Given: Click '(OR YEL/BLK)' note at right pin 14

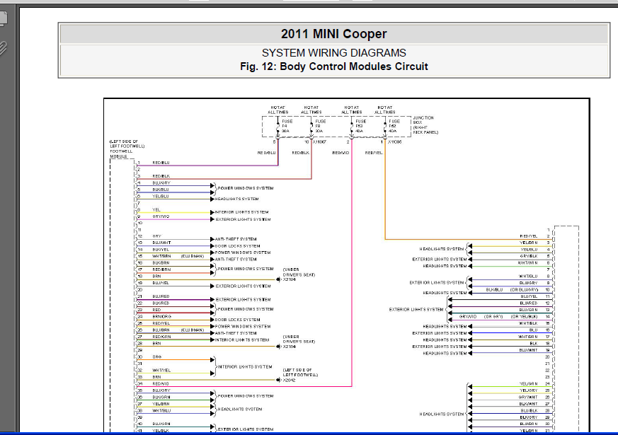Looking at the screenshot, I should [x=524, y=316].
